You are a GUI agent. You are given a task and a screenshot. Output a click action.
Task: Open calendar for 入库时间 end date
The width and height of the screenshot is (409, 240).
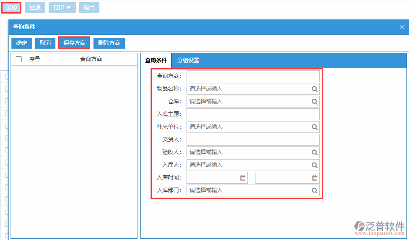tap(315, 178)
